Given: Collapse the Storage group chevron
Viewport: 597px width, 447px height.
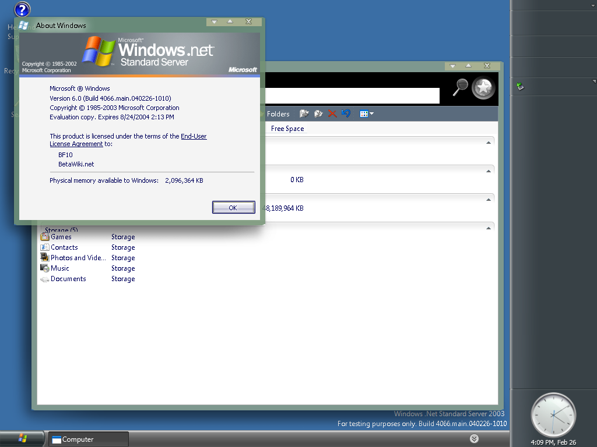Looking at the screenshot, I should click(489, 228).
